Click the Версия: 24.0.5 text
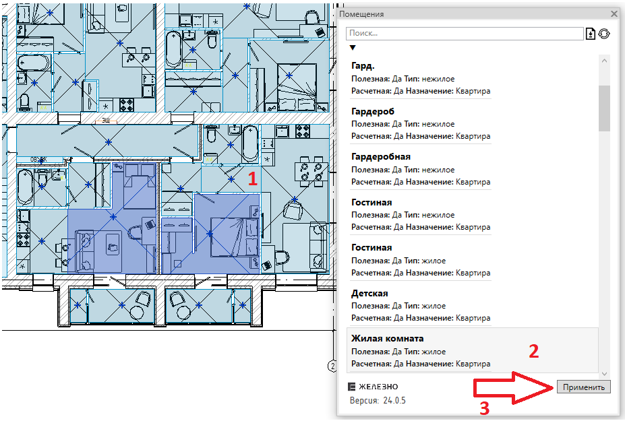The height and width of the screenshot is (421, 625). click(x=378, y=401)
